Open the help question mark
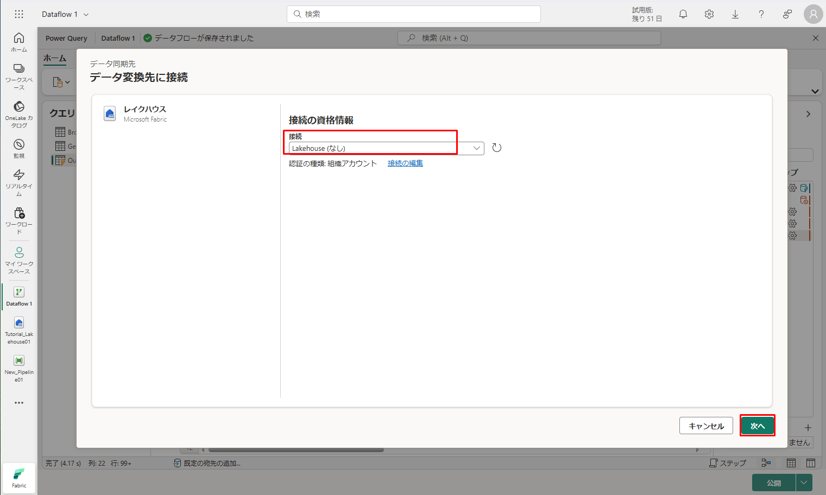The image size is (826, 495). click(761, 14)
